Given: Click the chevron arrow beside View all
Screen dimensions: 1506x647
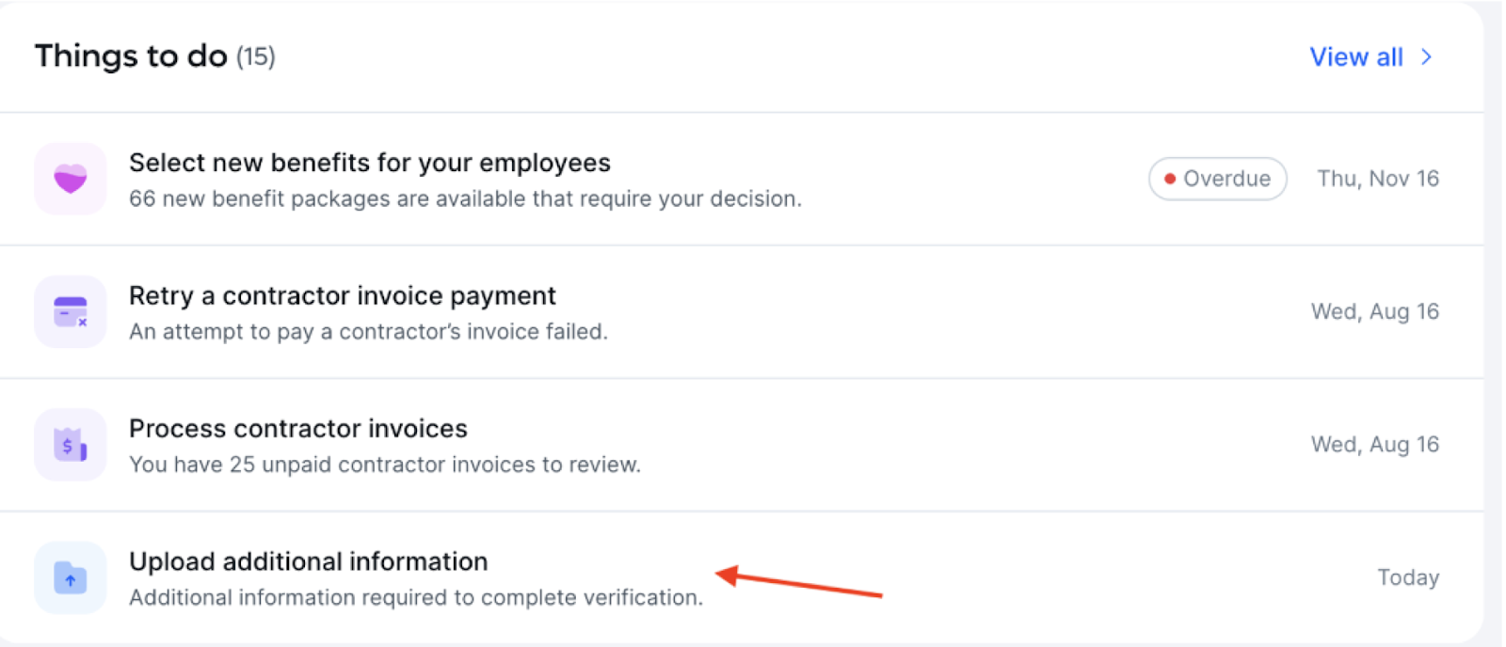Looking at the screenshot, I should (x=1427, y=57).
